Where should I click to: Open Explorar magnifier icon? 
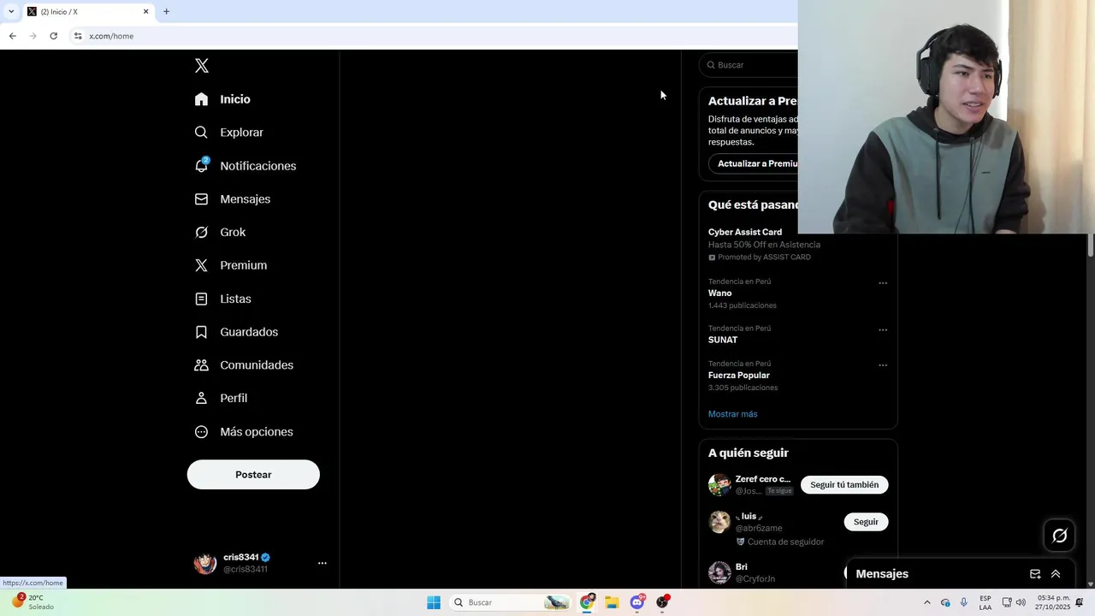[201, 133]
